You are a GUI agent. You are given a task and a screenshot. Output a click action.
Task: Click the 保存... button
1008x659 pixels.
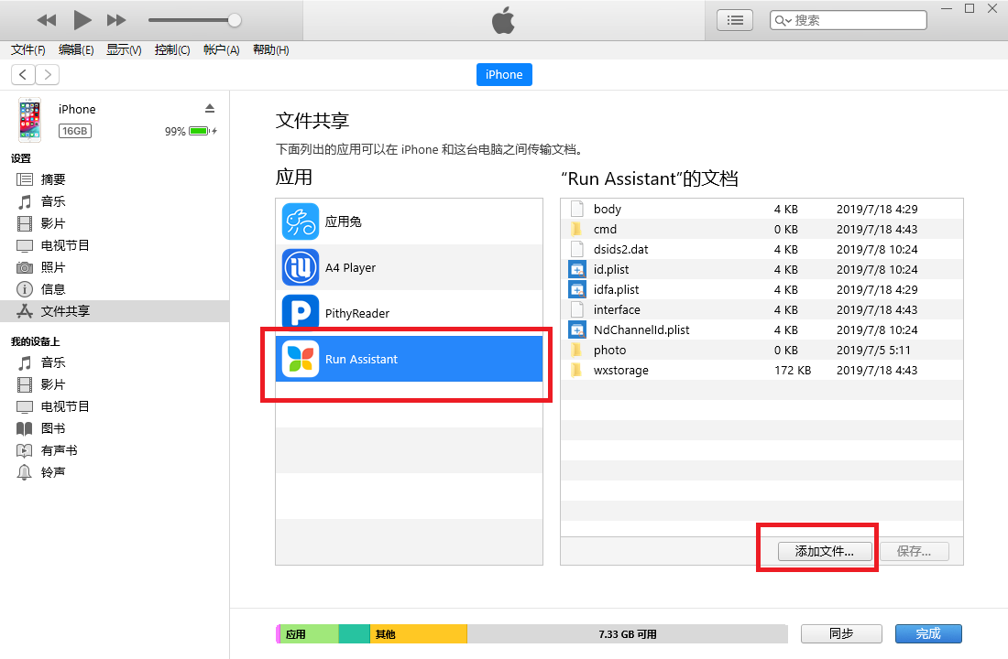[915, 551]
